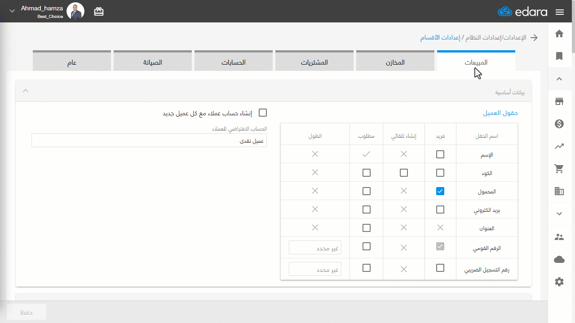Uncheck فريد for المحمول row
The height and width of the screenshot is (323, 575).
[x=440, y=191]
